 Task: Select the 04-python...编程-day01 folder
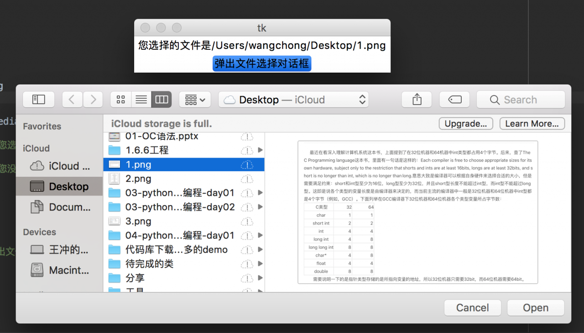(184, 235)
